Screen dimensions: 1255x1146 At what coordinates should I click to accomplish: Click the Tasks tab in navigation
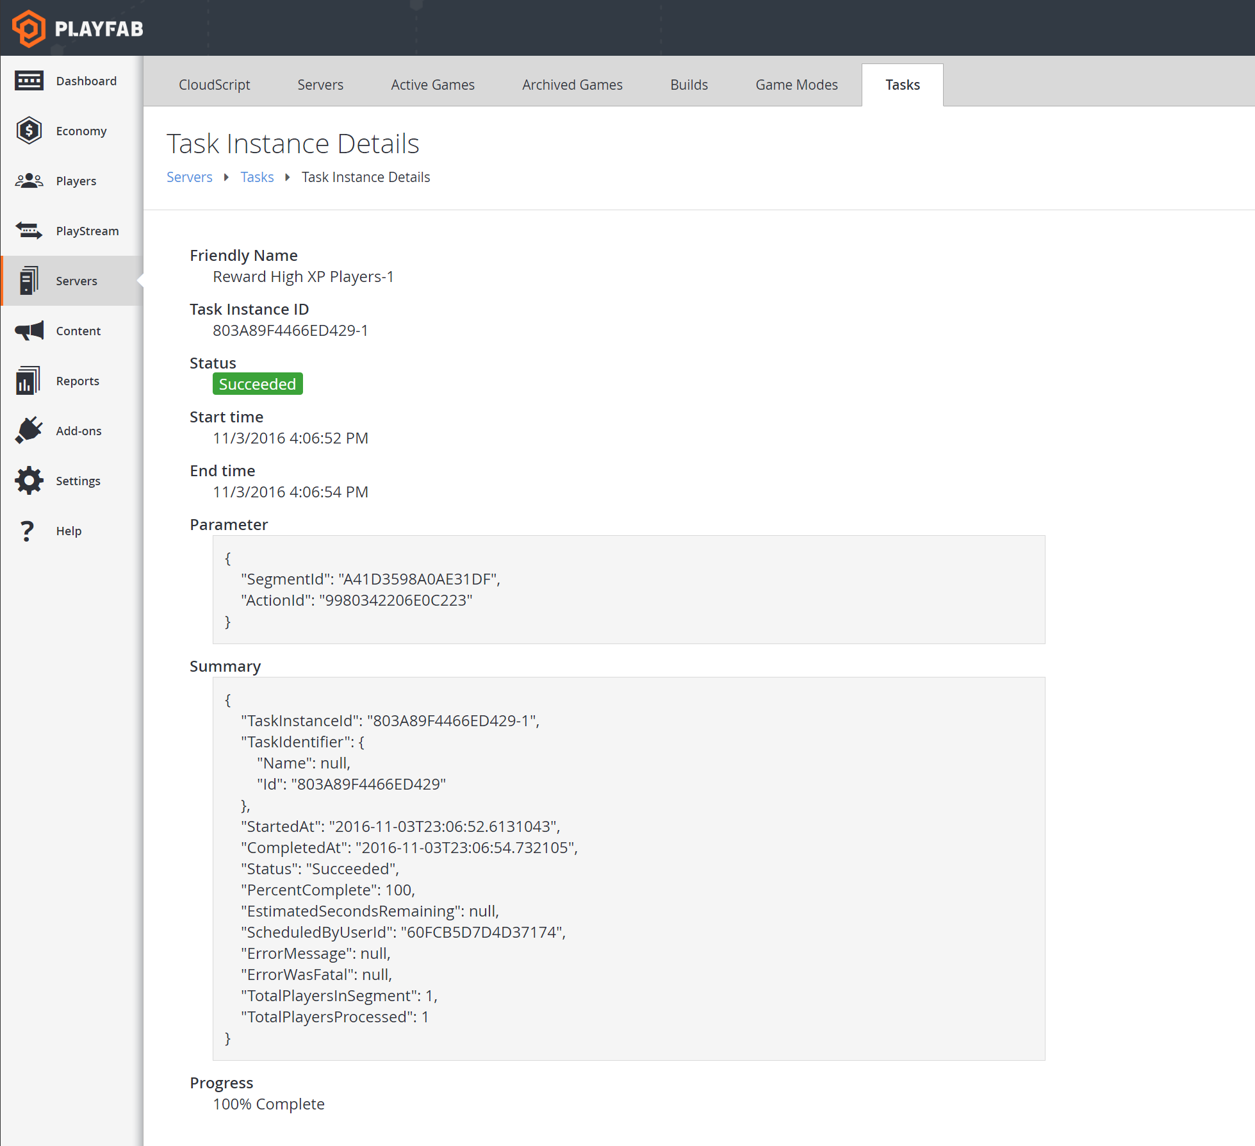pyautogui.click(x=903, y=83)
